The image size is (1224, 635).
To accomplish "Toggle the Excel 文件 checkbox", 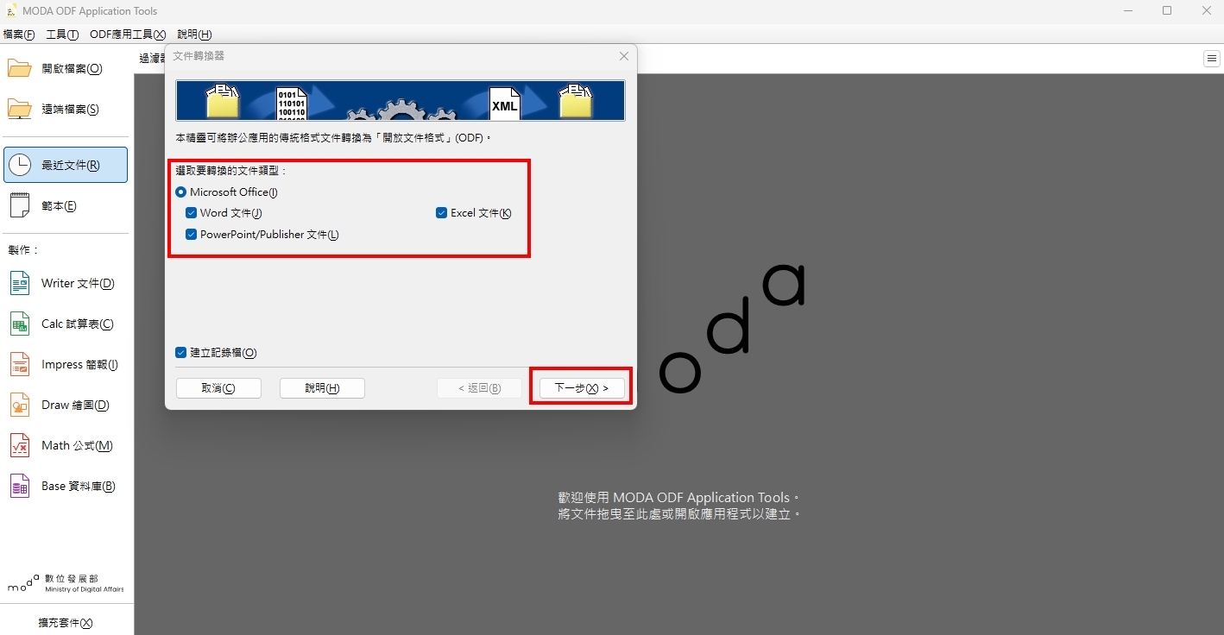I will (442, 213).
